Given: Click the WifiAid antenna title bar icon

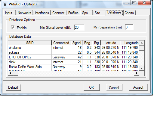Looking at the screenshot, I should [x=5, y=4].
